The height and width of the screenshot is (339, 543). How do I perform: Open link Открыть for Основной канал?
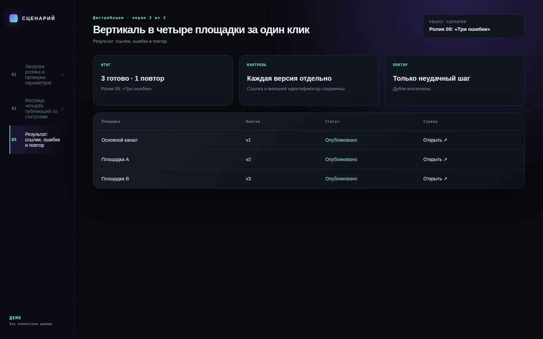point(435,140)
